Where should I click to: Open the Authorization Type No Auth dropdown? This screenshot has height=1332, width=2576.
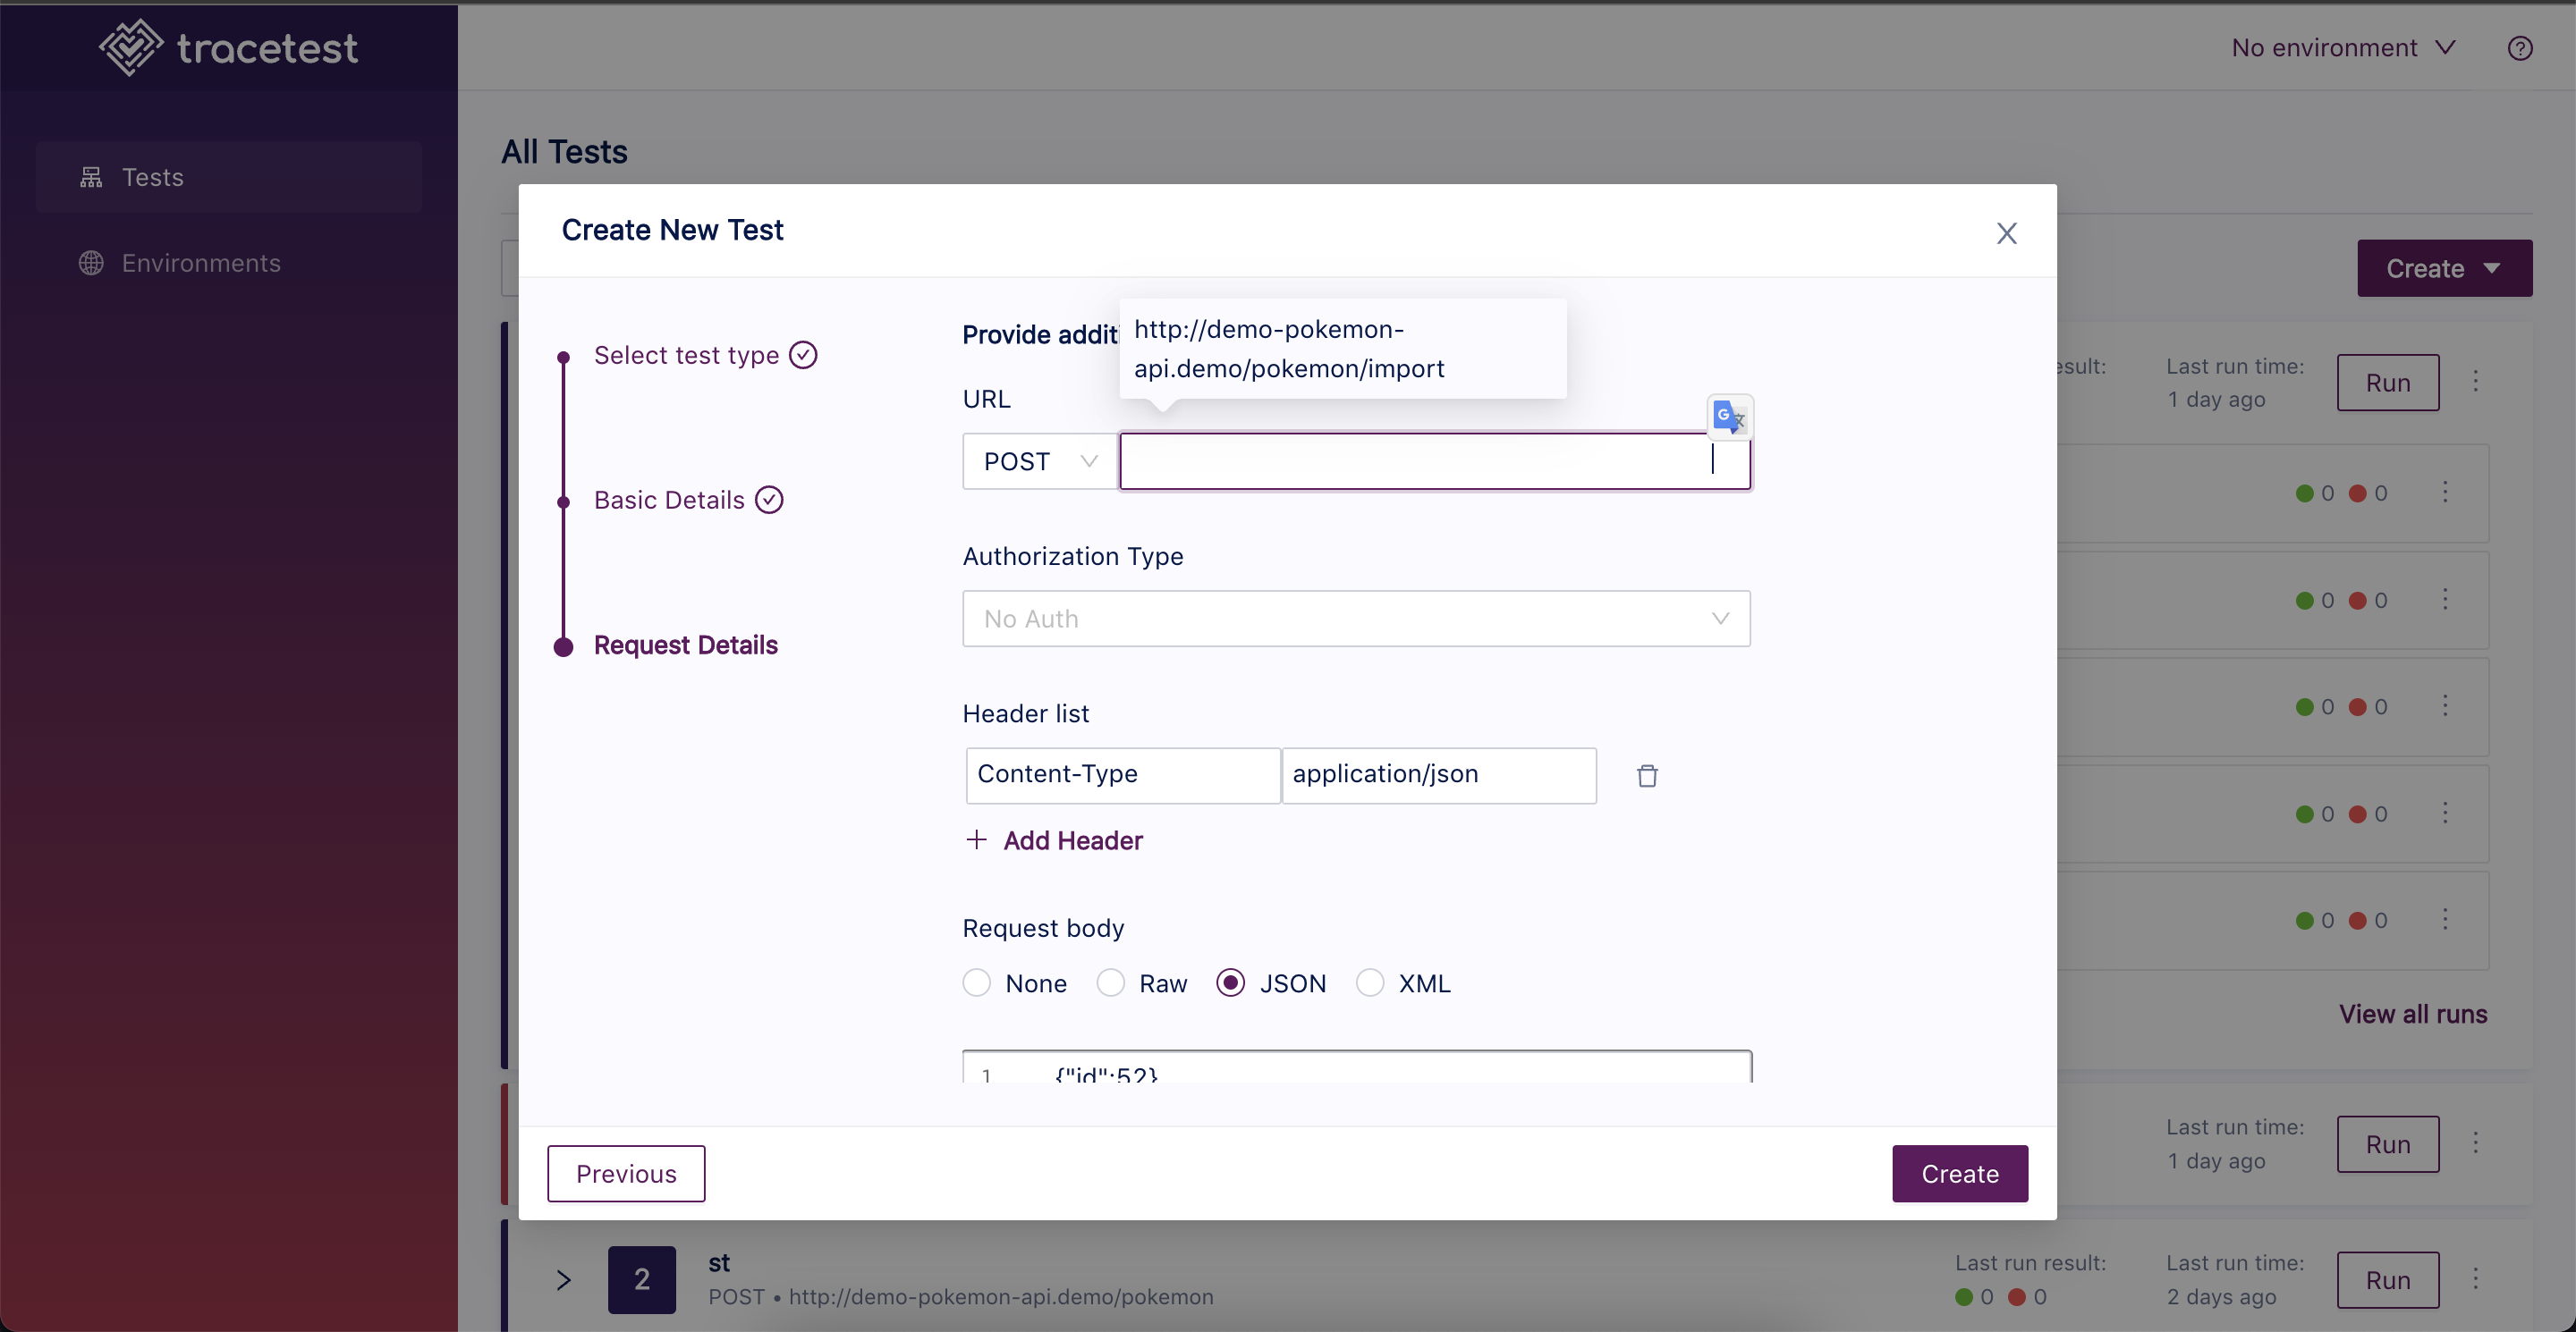(x=1356, y=619)
